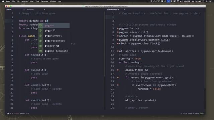Open the Atom application menu

(8, 1)
